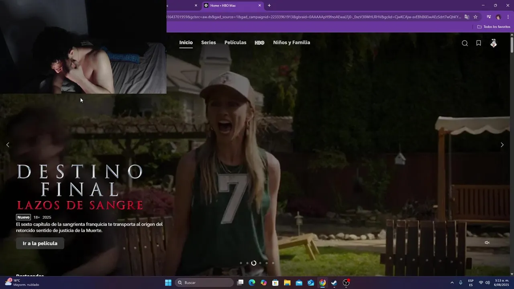Click the film description text
The width and height of the screenshot is (514, 289).
click(89, 227)
